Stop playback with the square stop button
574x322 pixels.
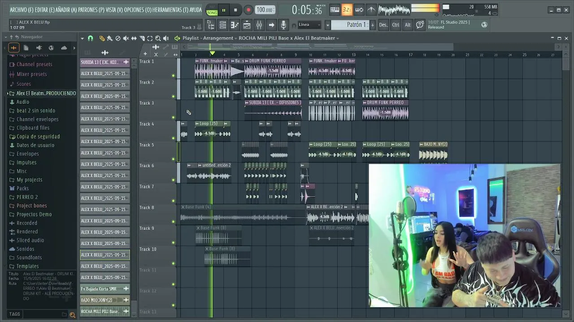(x=235, y=10)
